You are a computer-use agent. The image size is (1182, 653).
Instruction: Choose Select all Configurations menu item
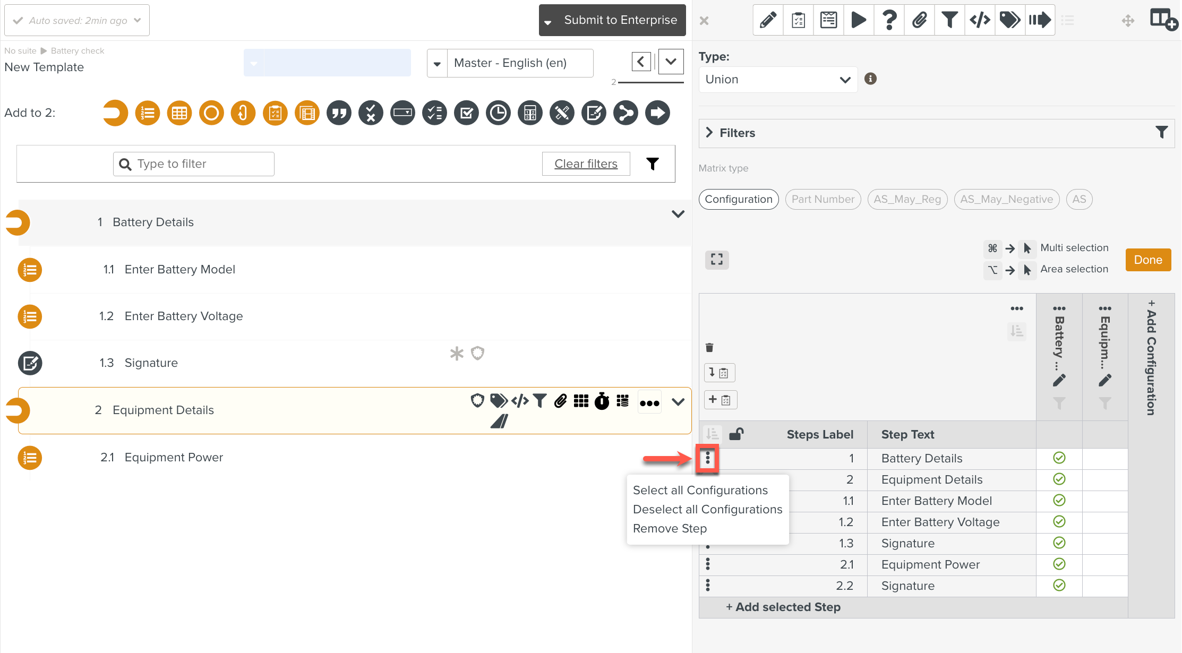pyautogui.click(x=700, y=490)
